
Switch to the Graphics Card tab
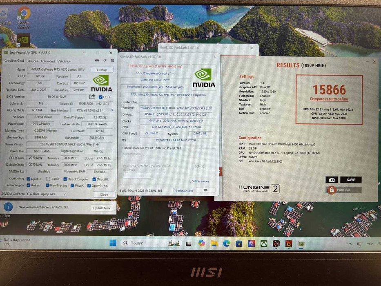pyautogui.click(x=14, y=61)
